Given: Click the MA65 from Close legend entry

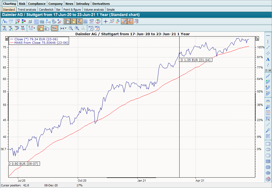Looking at the screenshot, I should [x=39, y=43].
